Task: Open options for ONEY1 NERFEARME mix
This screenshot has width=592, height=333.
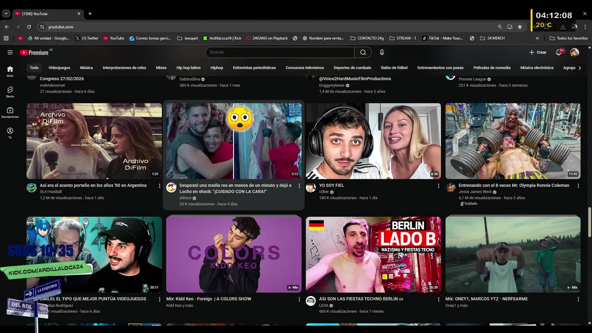Action: [578, 299]
